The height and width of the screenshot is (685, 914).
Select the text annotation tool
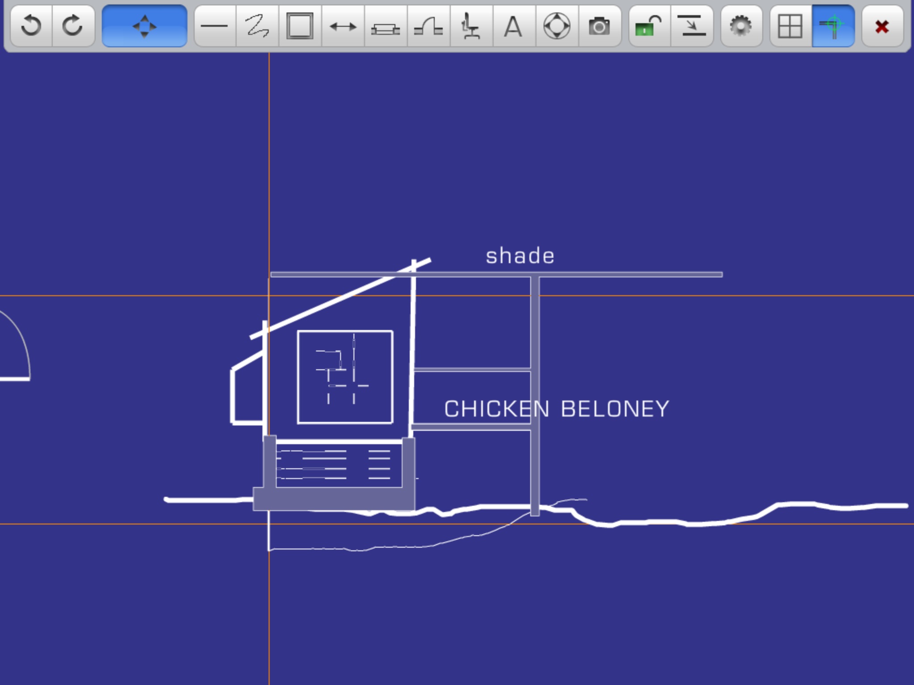513,26
